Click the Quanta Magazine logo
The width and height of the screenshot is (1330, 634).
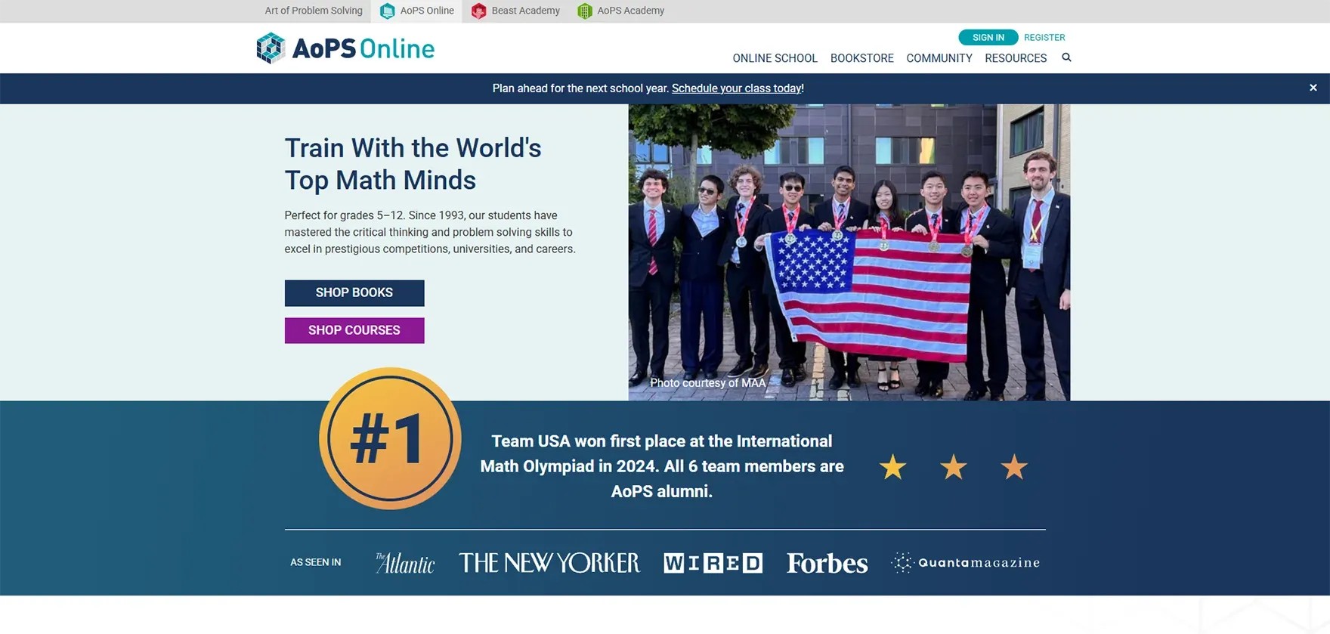coord(966,563)
